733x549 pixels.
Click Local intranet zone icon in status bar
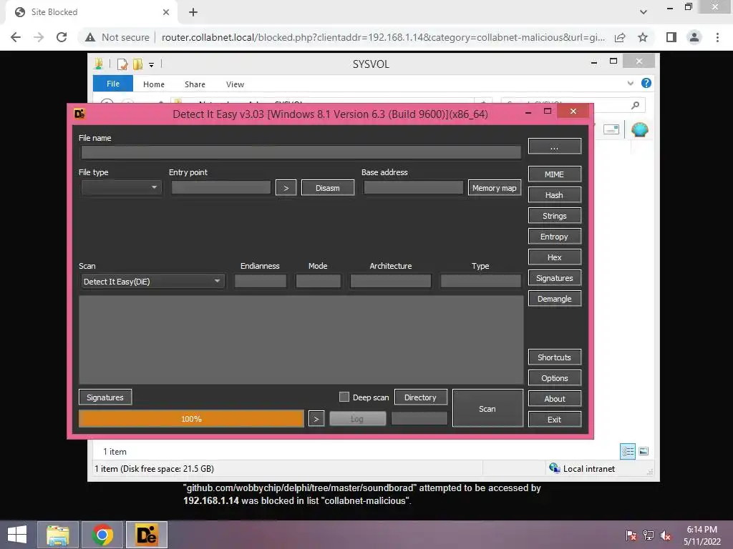point(555,468)
